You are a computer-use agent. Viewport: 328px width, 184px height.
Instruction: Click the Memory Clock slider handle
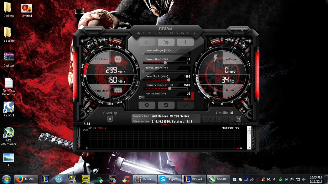click(x=170, y=89)
